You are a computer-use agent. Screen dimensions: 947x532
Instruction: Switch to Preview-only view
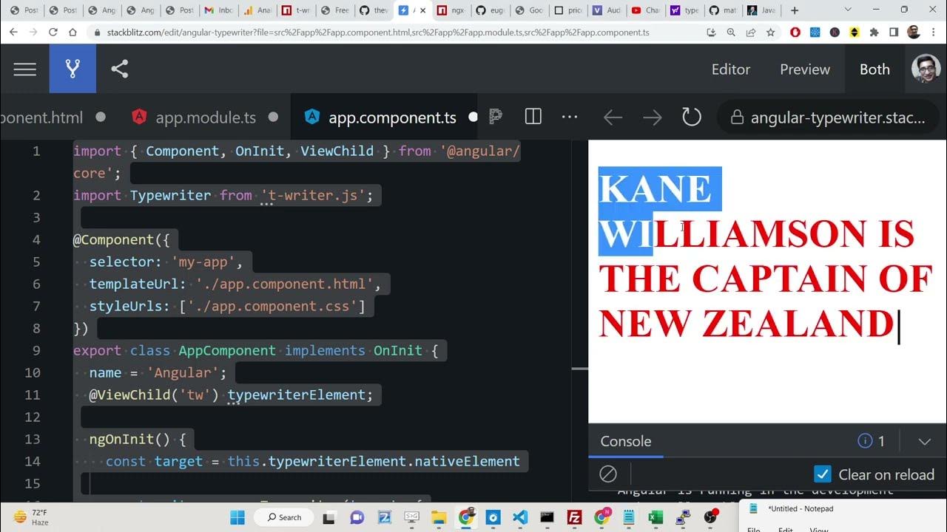click(804, 69)
